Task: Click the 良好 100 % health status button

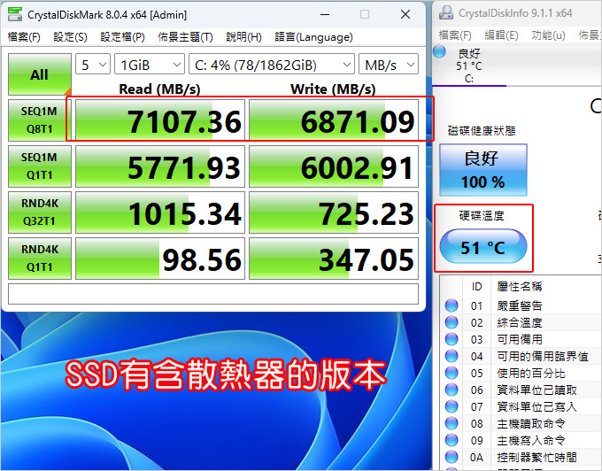Action: [483, 170]
